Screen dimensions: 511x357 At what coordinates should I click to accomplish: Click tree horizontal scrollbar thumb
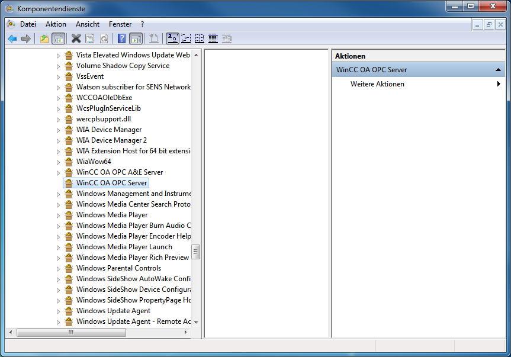71,332
